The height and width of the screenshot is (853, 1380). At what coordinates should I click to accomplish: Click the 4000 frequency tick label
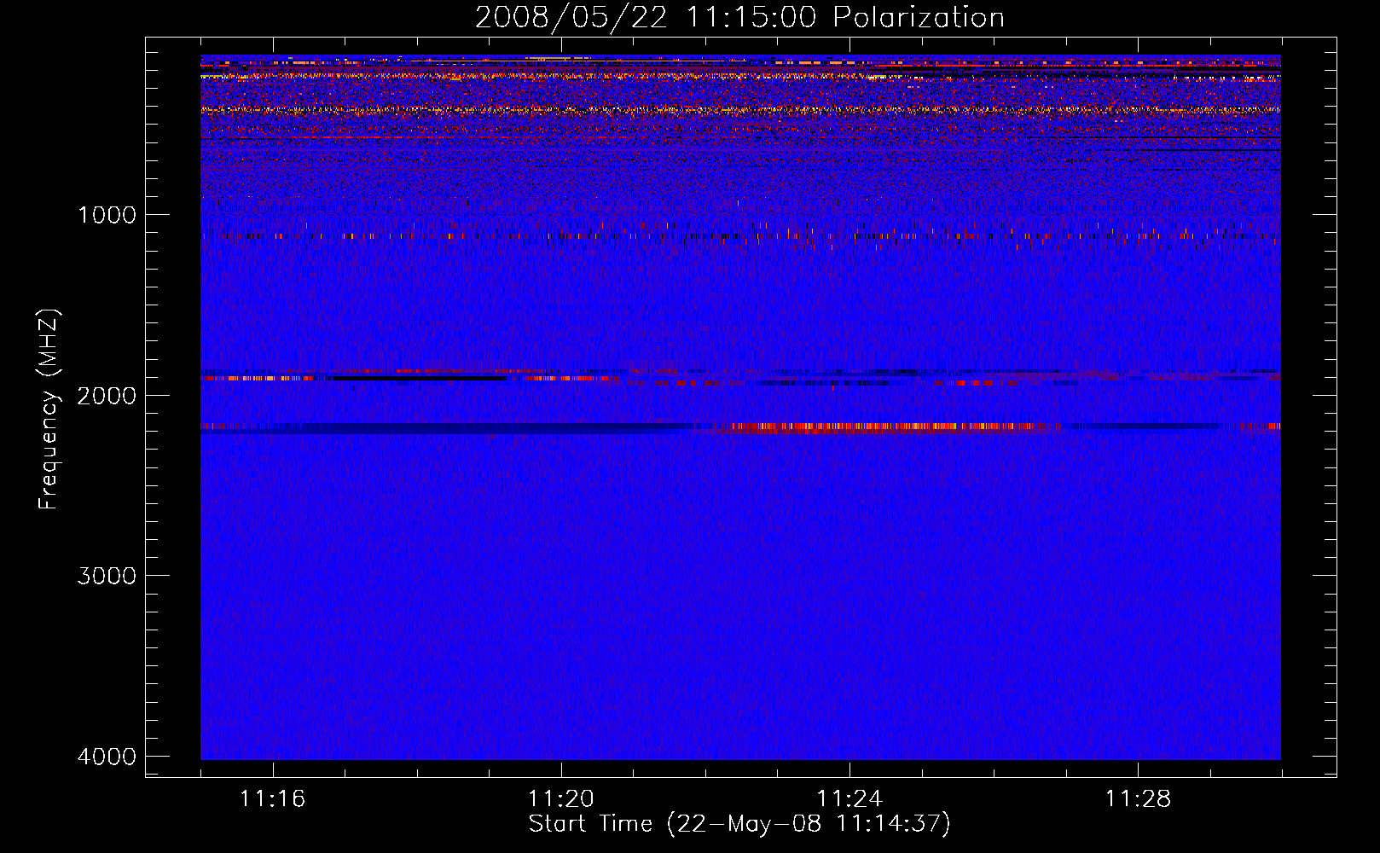point(107,757)
